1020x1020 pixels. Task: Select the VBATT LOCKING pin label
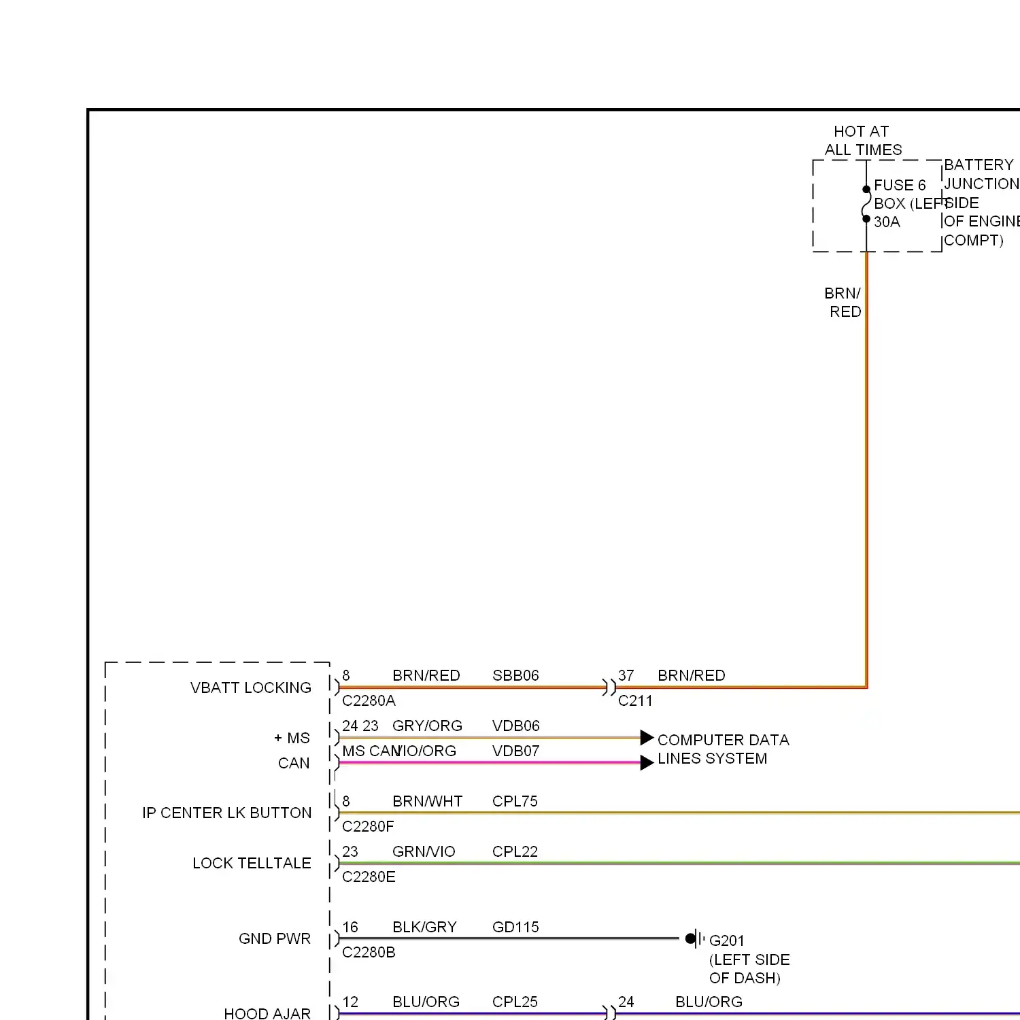tap(251, 687)
